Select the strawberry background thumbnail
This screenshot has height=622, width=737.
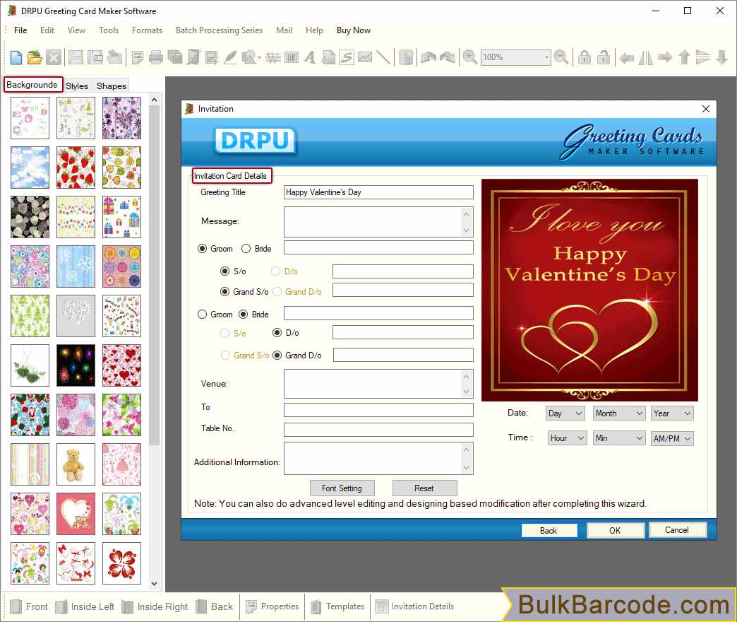tap(76, 168)
